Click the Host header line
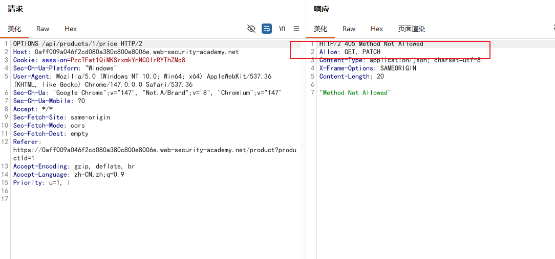555x259 pixels. 126,52
